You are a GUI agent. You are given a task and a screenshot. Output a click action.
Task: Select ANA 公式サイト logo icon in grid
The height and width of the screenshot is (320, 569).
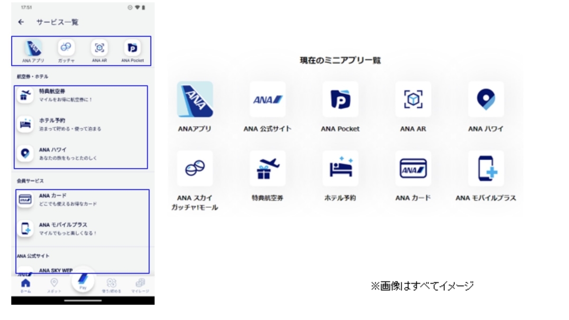267,99
